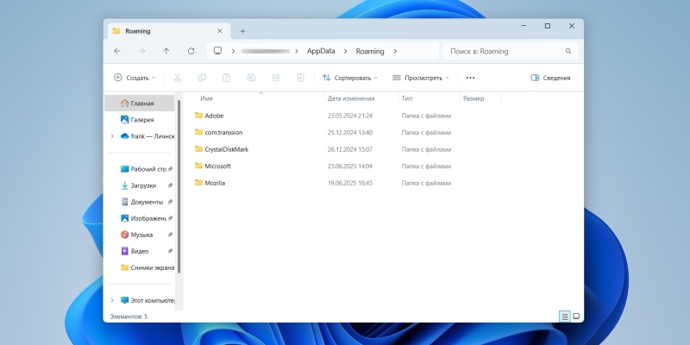Select Главная in the sidebar
This screenshot has width=690, height=345.
[x=140, y=103]
